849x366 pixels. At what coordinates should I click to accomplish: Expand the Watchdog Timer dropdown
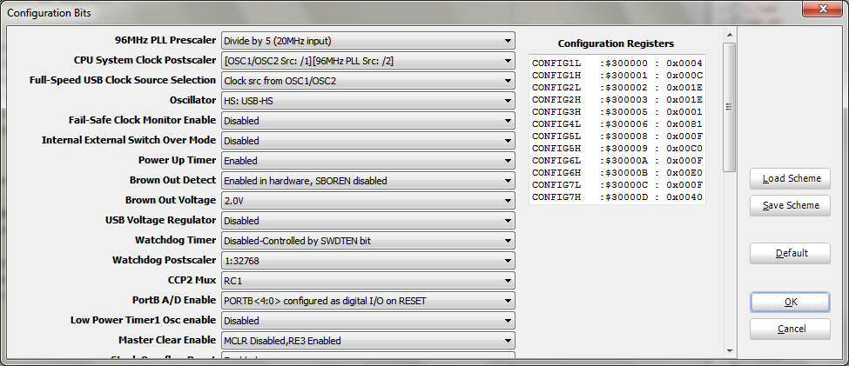click(367, 241)
